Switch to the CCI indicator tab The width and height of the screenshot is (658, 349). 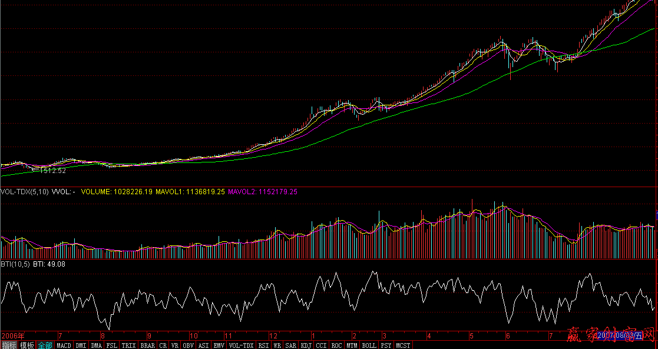coord(322,345)
